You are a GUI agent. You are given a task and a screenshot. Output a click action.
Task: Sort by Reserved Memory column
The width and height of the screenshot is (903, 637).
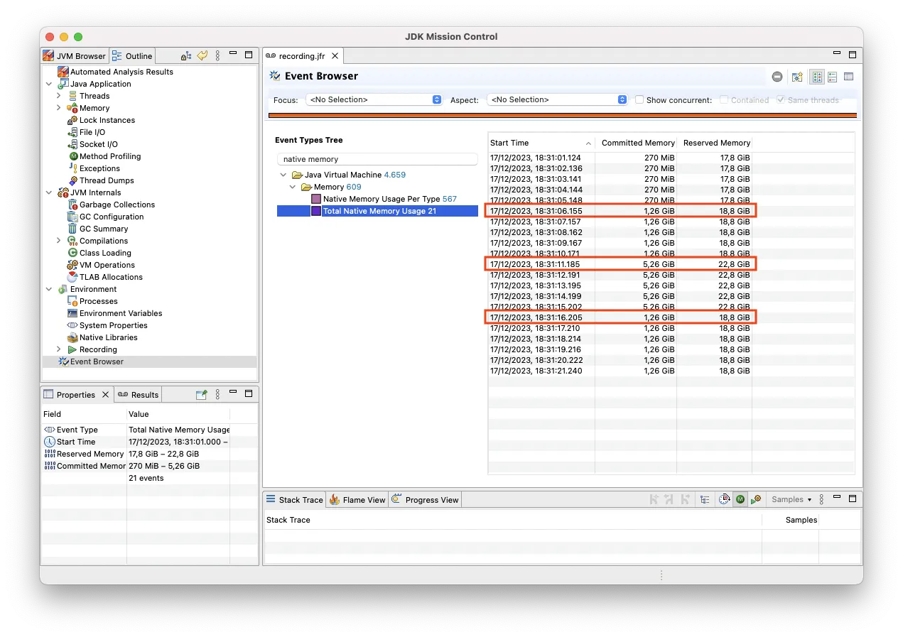(x=715, y=143)
